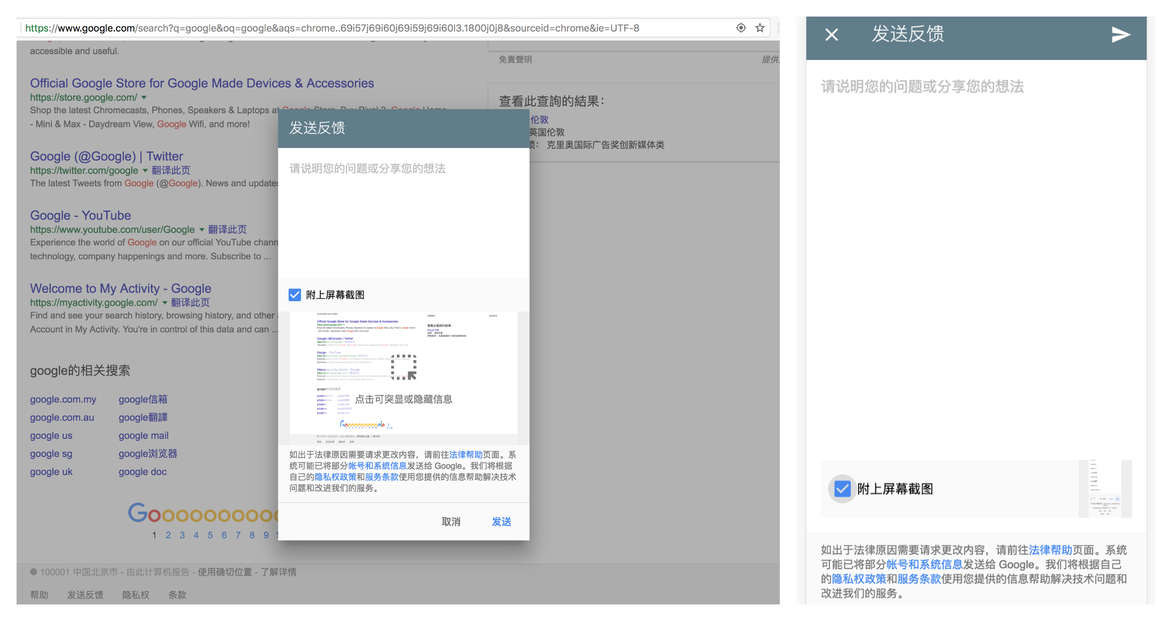Click the 取消 button in the dialog
This screenshot has height=621, width=1172.
click(x=451, y=522)
